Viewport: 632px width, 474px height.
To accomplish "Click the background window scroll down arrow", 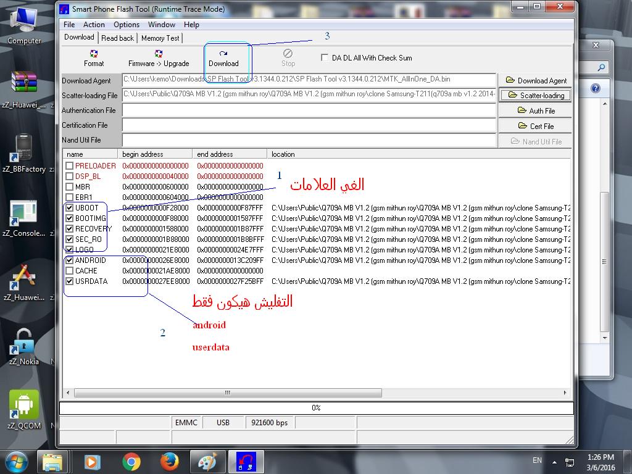I will point(604,338).
